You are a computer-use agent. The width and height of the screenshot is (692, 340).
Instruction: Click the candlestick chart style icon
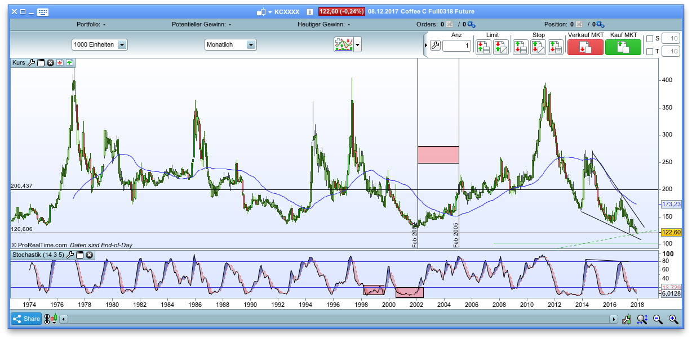tap(261, 11)
